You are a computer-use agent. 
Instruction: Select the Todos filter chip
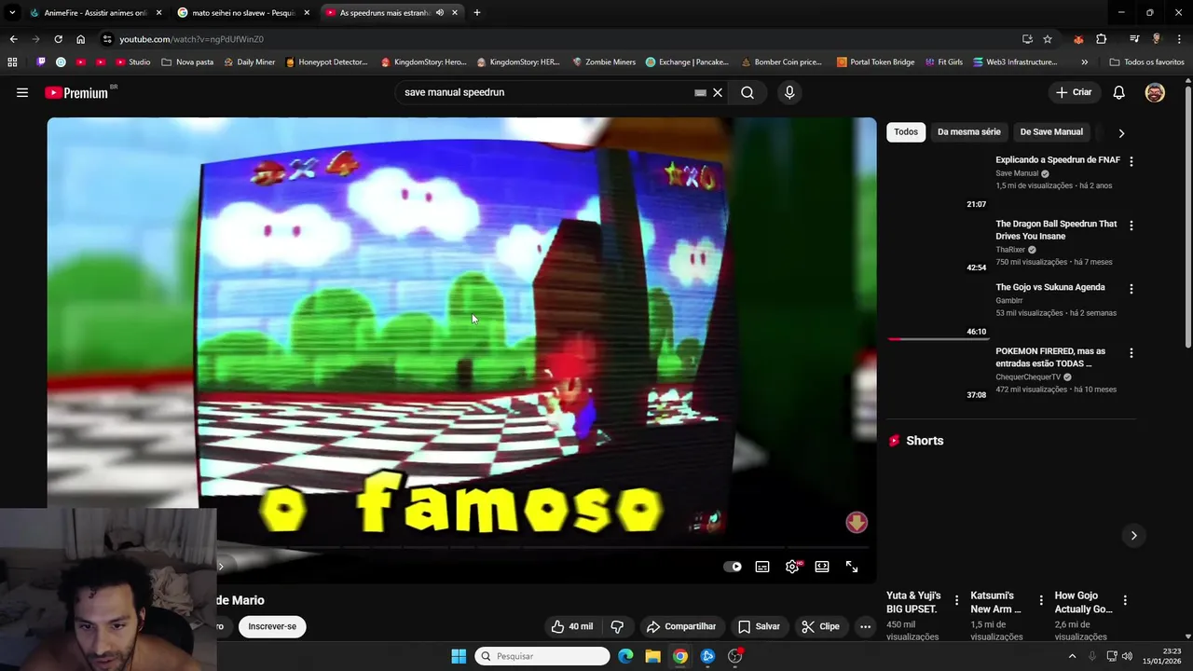coord(906,131)
